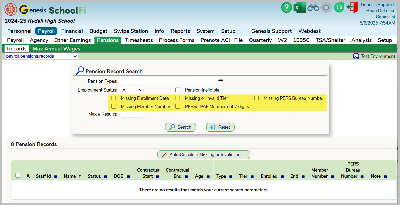Screen dimensions: 400x205
Task: Click the magnifier icon beside Pension Record Search
Action: [x=80, y=70]
